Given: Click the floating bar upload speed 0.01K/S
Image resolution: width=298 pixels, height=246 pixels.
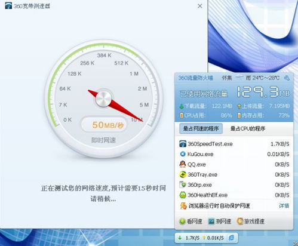Looking at the screenshot, I should coord(215,238).
